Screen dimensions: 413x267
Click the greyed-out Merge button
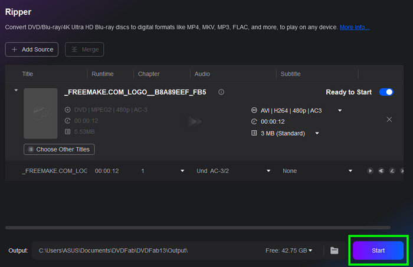pos(84,50)
